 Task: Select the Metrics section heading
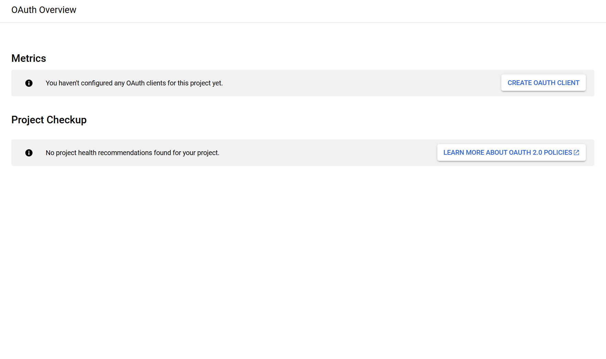tap(28, 58)
